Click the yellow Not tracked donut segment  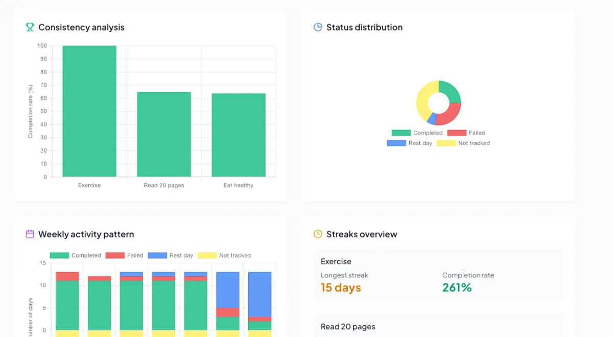[x=424, y=99]
